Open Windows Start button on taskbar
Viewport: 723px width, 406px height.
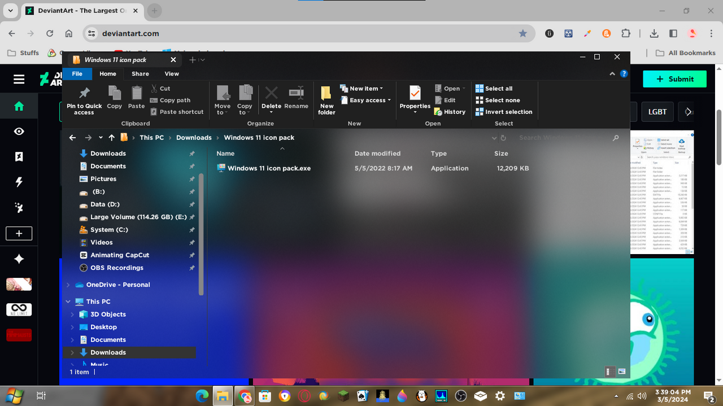15,396
